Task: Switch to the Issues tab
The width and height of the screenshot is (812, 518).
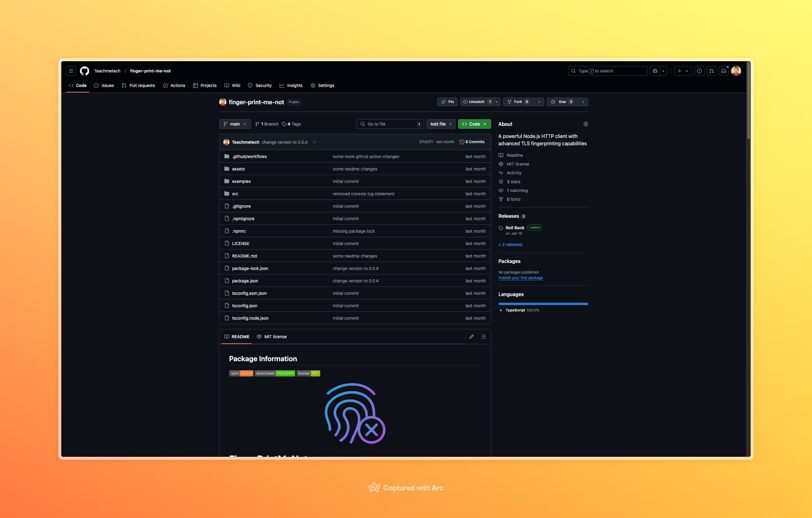Action: click(104, 85)
